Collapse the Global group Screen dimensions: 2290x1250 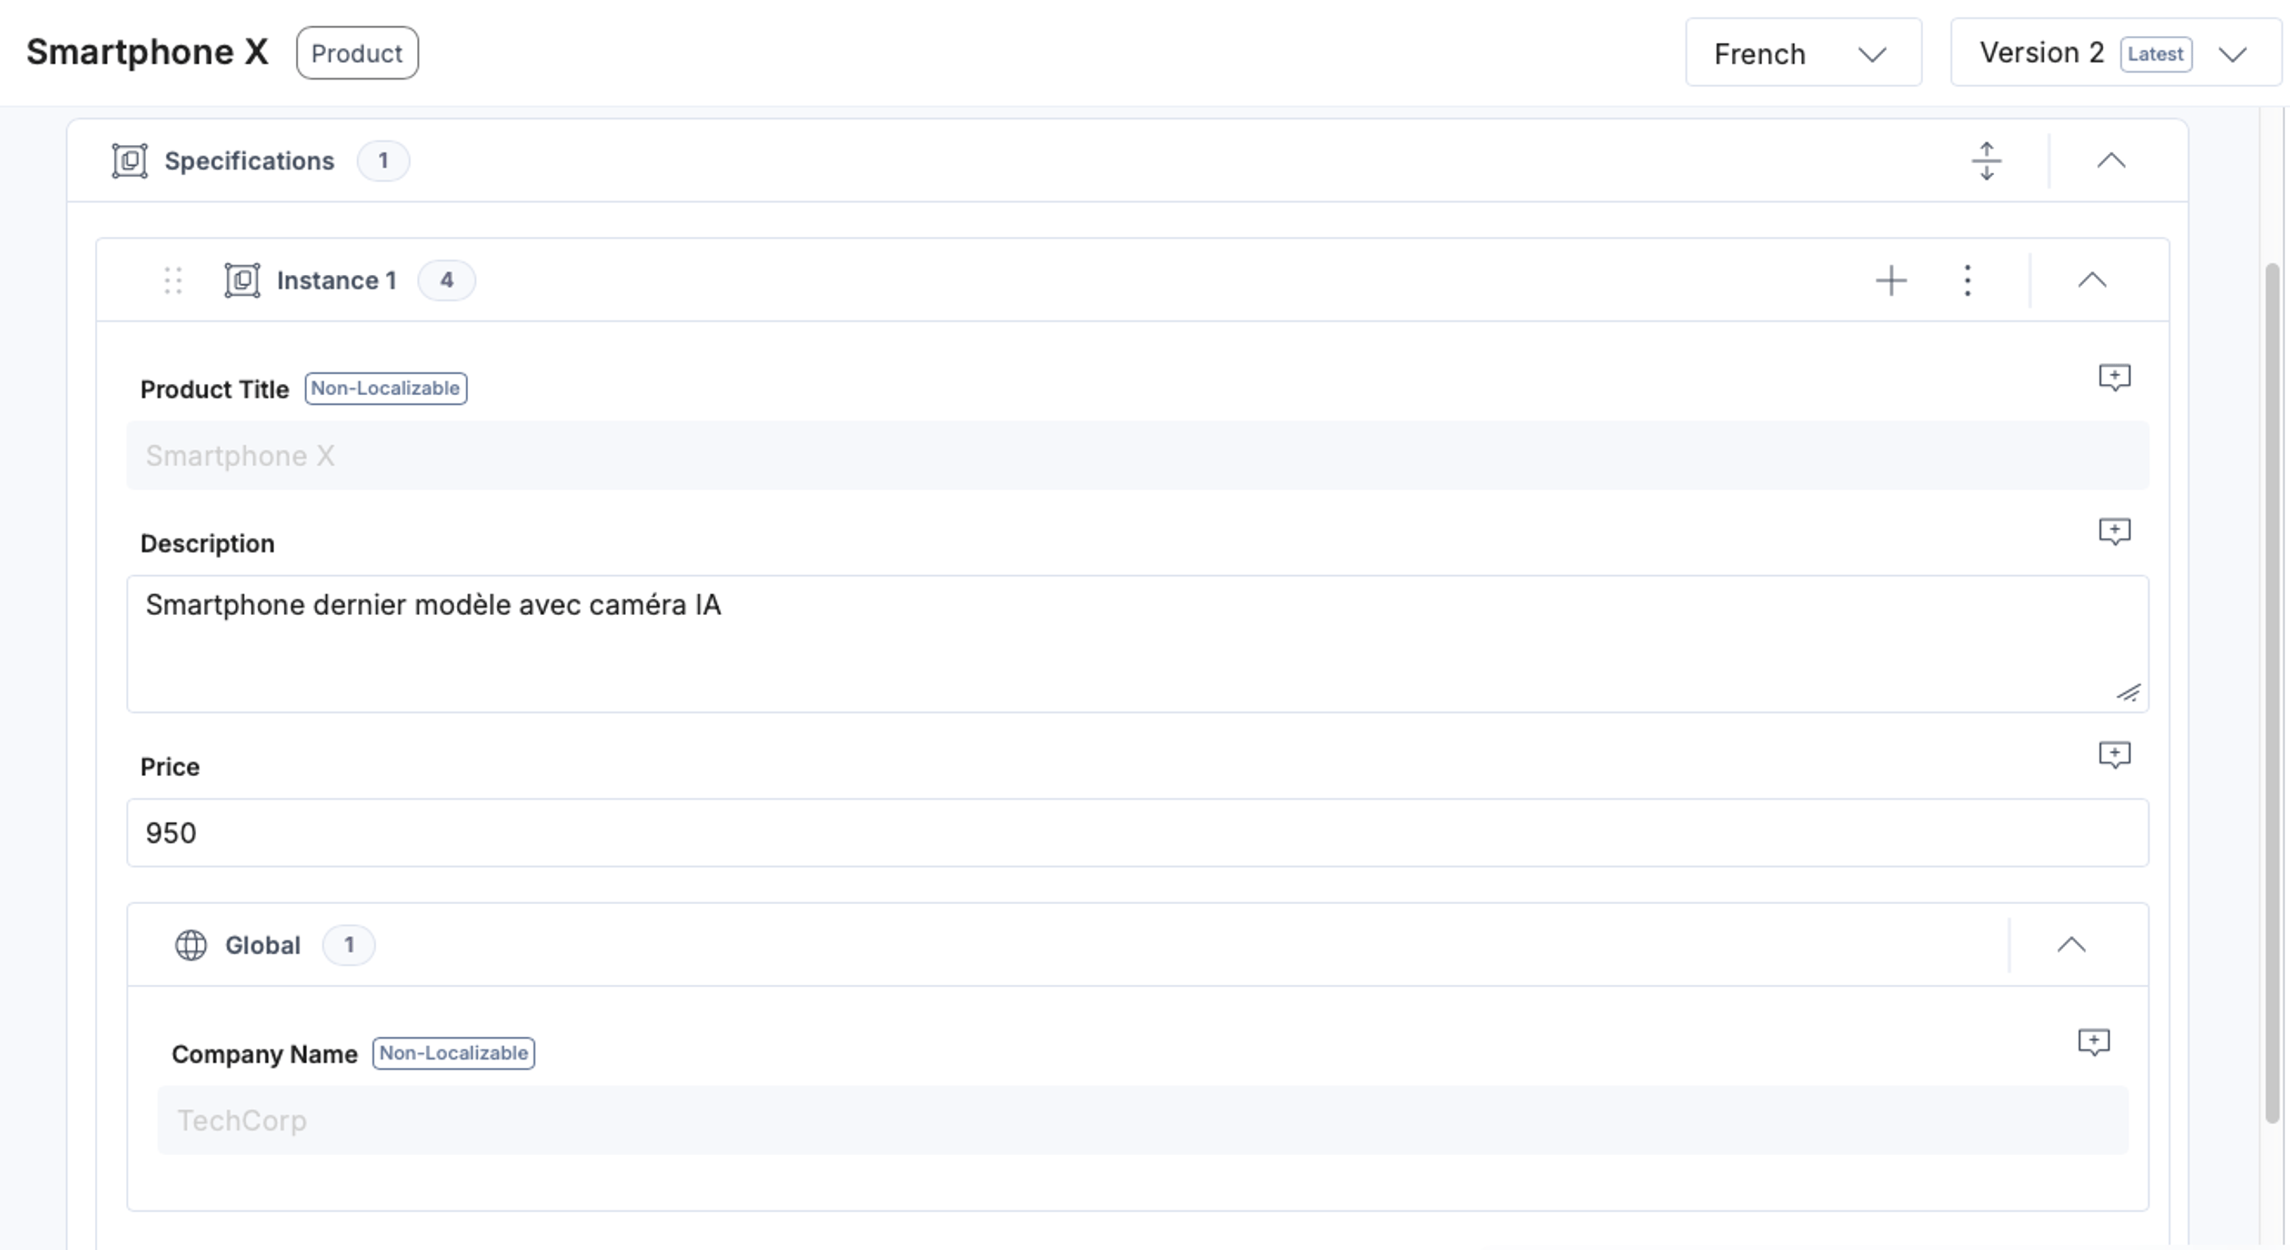2071,945
